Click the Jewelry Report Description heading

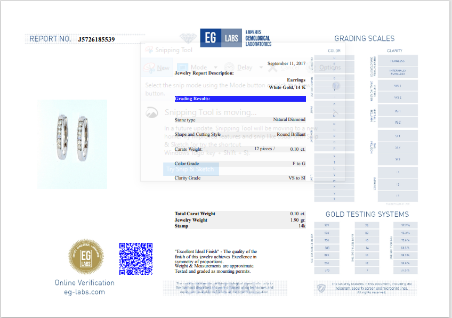coord(204,73)
